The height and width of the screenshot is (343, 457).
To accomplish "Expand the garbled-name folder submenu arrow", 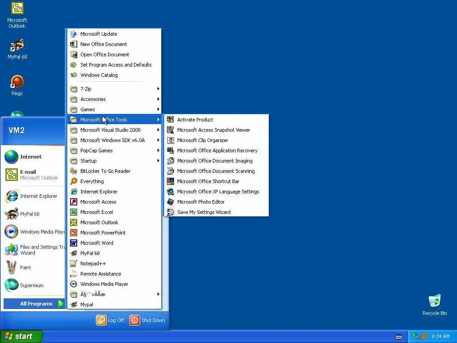I will click(158, 294).
